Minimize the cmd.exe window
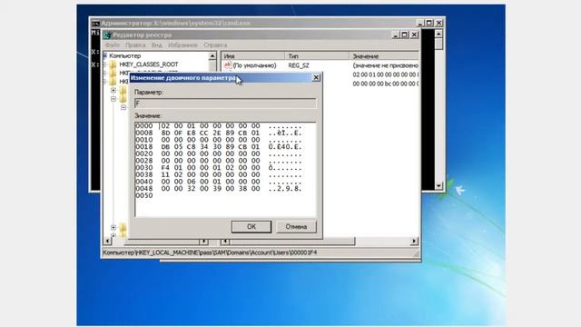 tap(419, 23)
